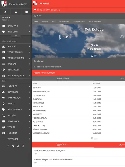Click the Kayıtlar list icon

point(3,64)
